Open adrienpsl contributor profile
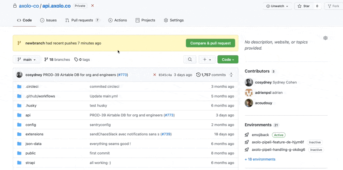This screenshot has height=170, width=343. [269, 92]
